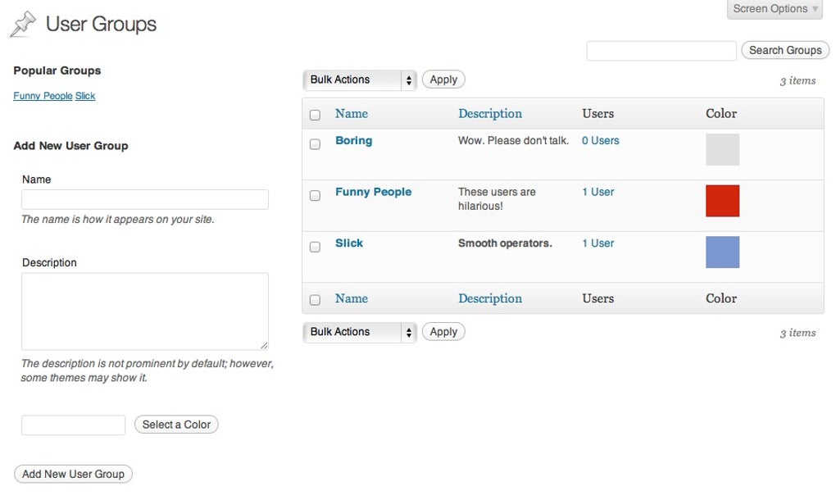836x500 pixels.
Task: View the 1 User link for Slick
Action: pos(597,243)
